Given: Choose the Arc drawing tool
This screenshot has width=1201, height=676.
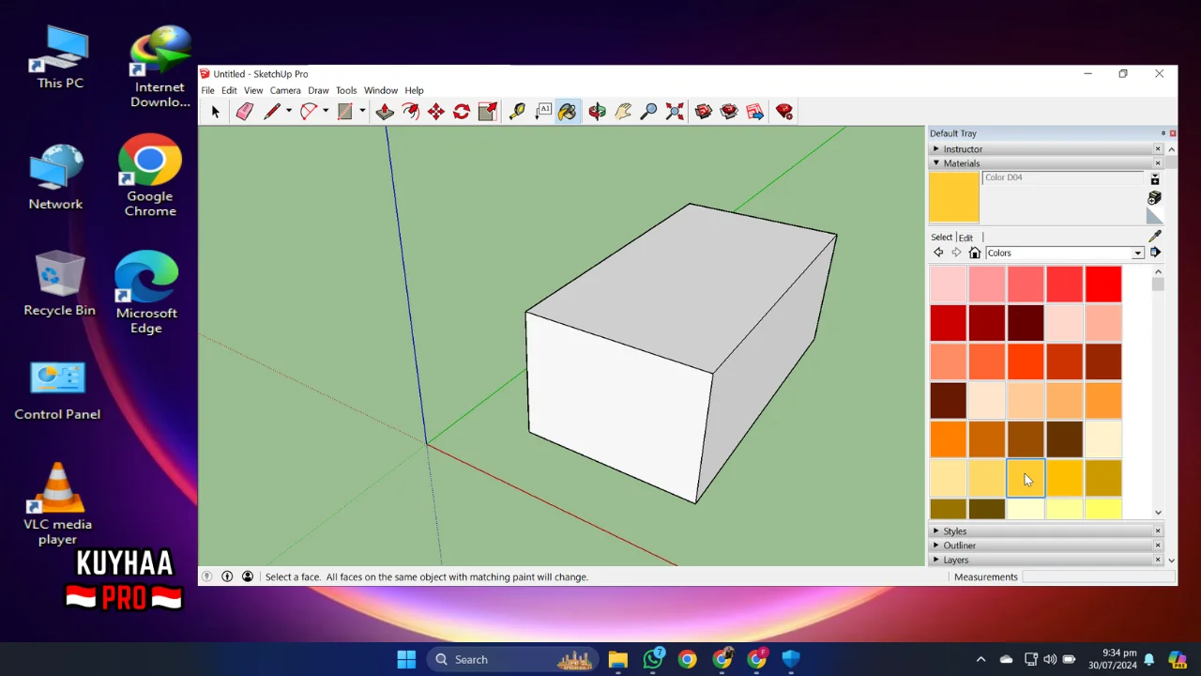Looking at the screenshot, I should click(308, 112).
